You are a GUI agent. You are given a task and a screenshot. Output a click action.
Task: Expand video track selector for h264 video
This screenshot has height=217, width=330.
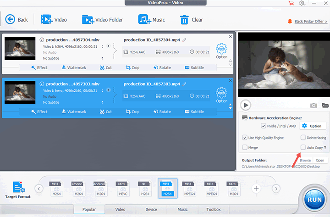pyautogui.click(x=102, y=46)
